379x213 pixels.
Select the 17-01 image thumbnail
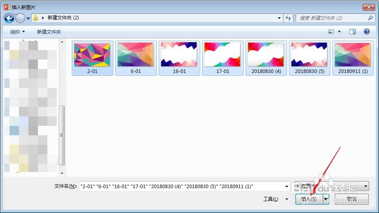coord(223,58)
